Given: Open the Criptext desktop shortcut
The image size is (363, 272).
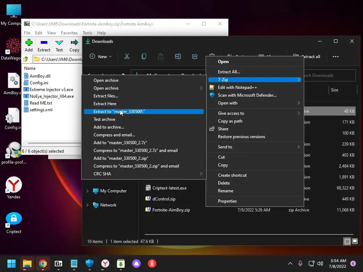Looking at the screenshot, I should click(x=14, y=223).
